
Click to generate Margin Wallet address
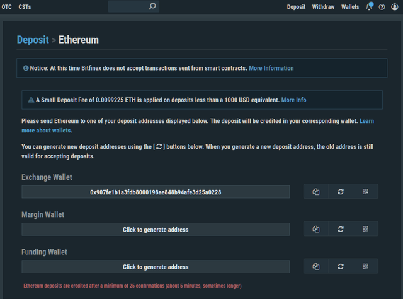[156, 230]
